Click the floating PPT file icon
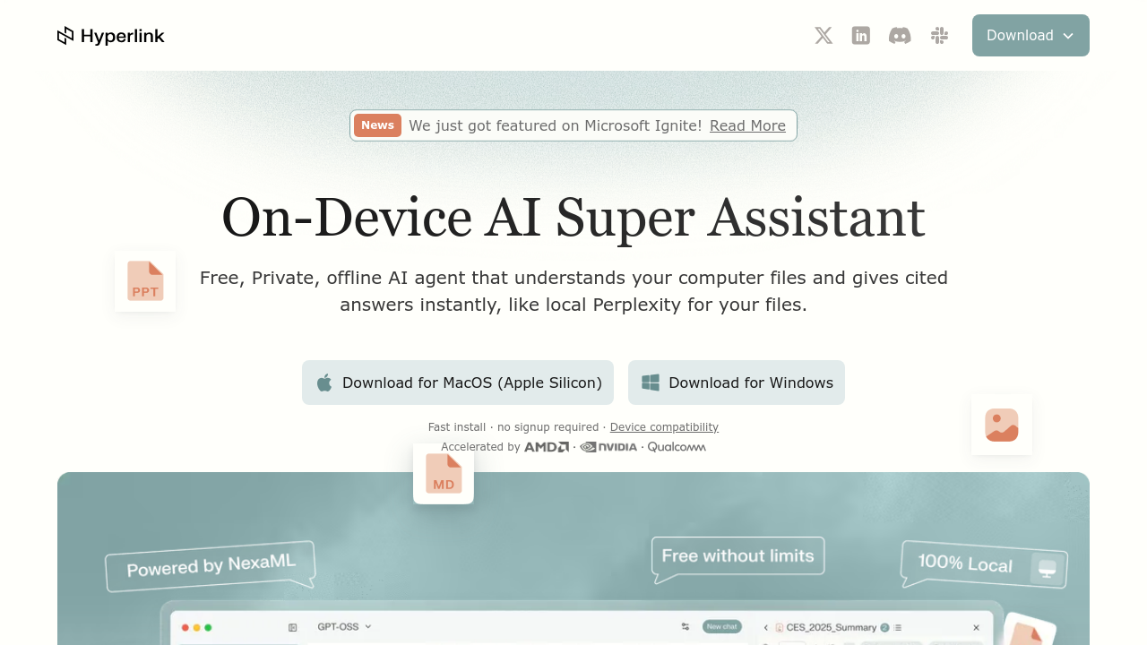The height and width of the screenshot is (645, 1147). pyautogui.click(x=144, y=280)
